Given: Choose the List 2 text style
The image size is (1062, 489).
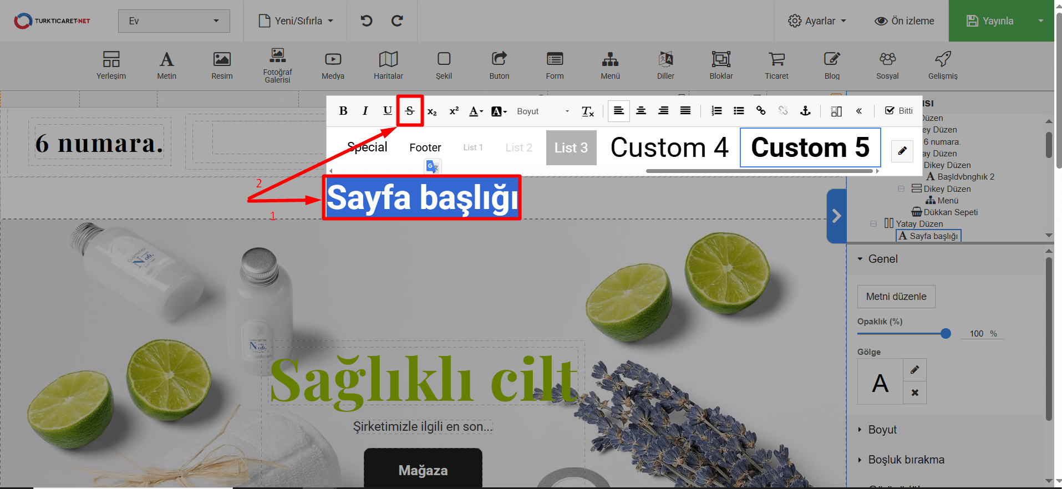Looking at the screenshot, I should tap(519, 147).
